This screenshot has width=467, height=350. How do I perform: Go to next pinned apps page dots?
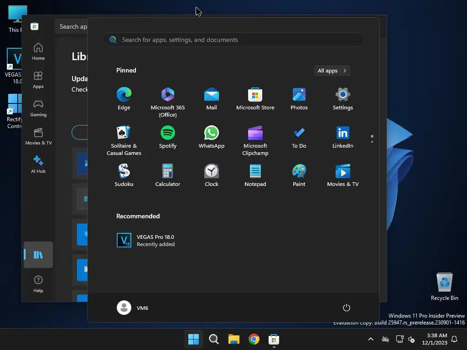372,139
